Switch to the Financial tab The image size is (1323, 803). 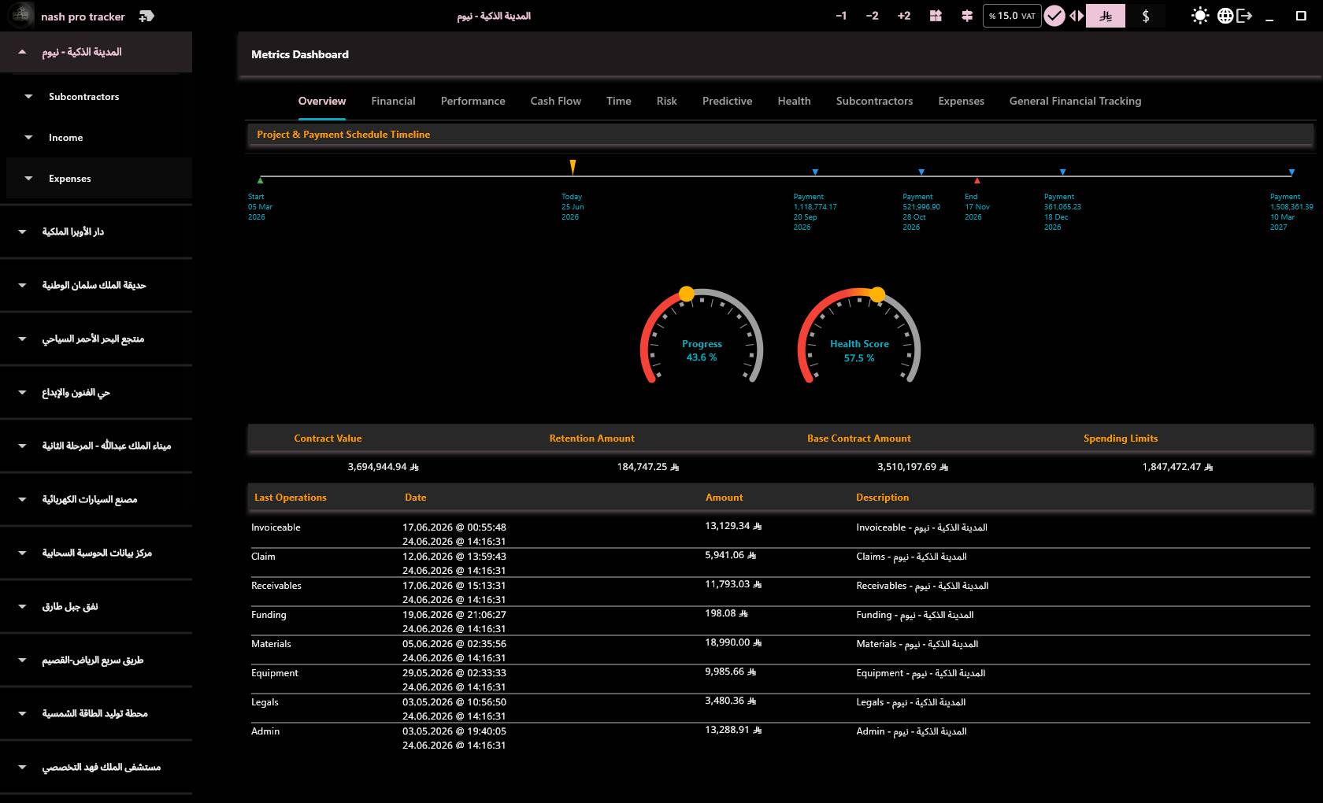(x=393, y=101)
